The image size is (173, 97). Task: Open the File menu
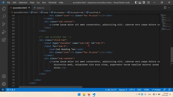coord(8,2)
